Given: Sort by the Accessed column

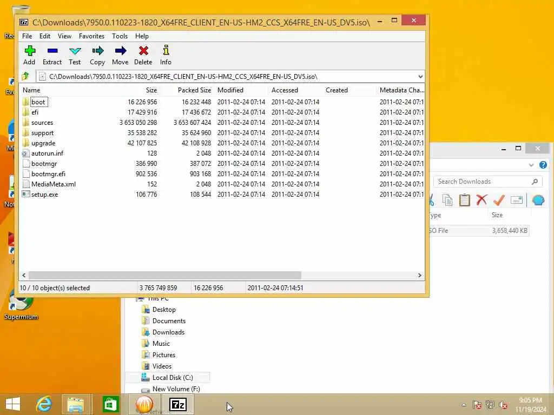Looking at the screenshot, I should click(x=285, y=90).
